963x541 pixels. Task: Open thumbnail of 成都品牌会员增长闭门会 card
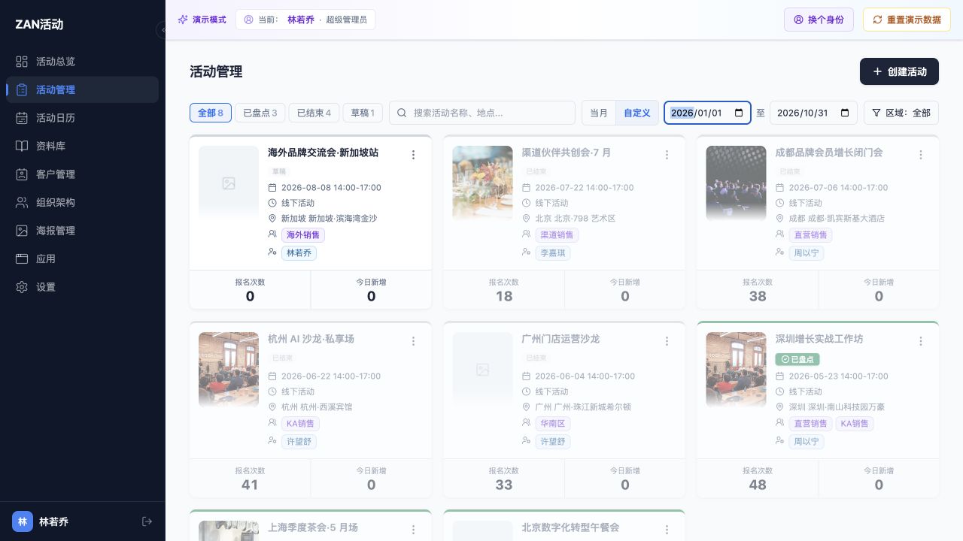pyautogui.click(x=736, y=183)
